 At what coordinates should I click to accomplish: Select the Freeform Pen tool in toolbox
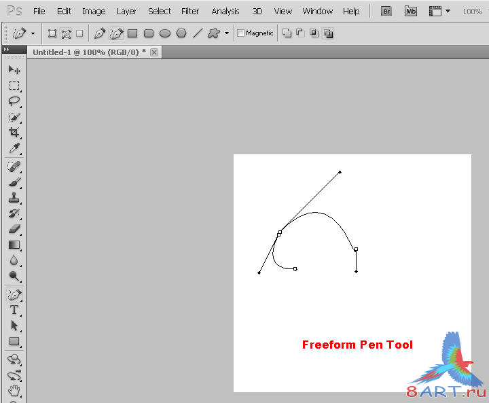(14, 295)
